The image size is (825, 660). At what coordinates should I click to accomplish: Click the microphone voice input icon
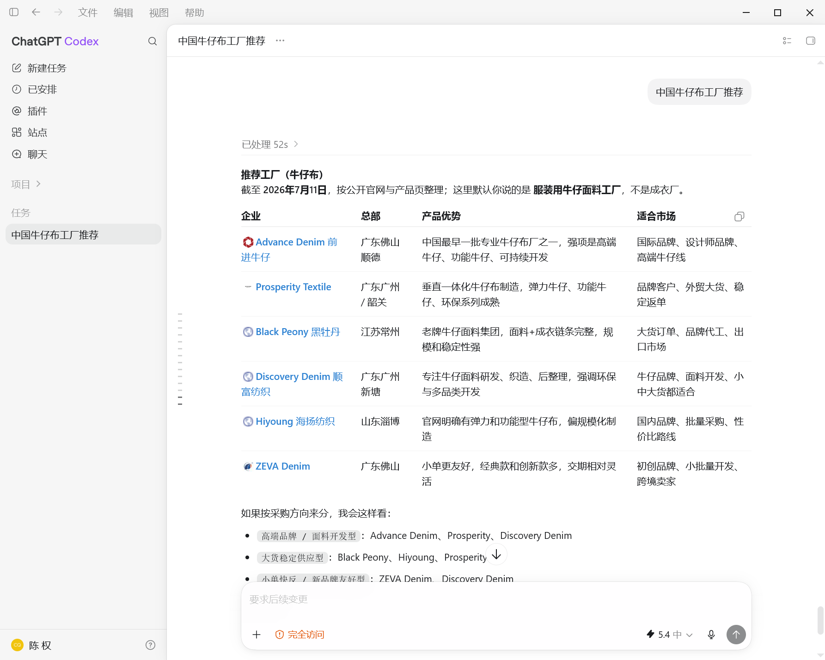pyautogui.click(x=711, y=635)
